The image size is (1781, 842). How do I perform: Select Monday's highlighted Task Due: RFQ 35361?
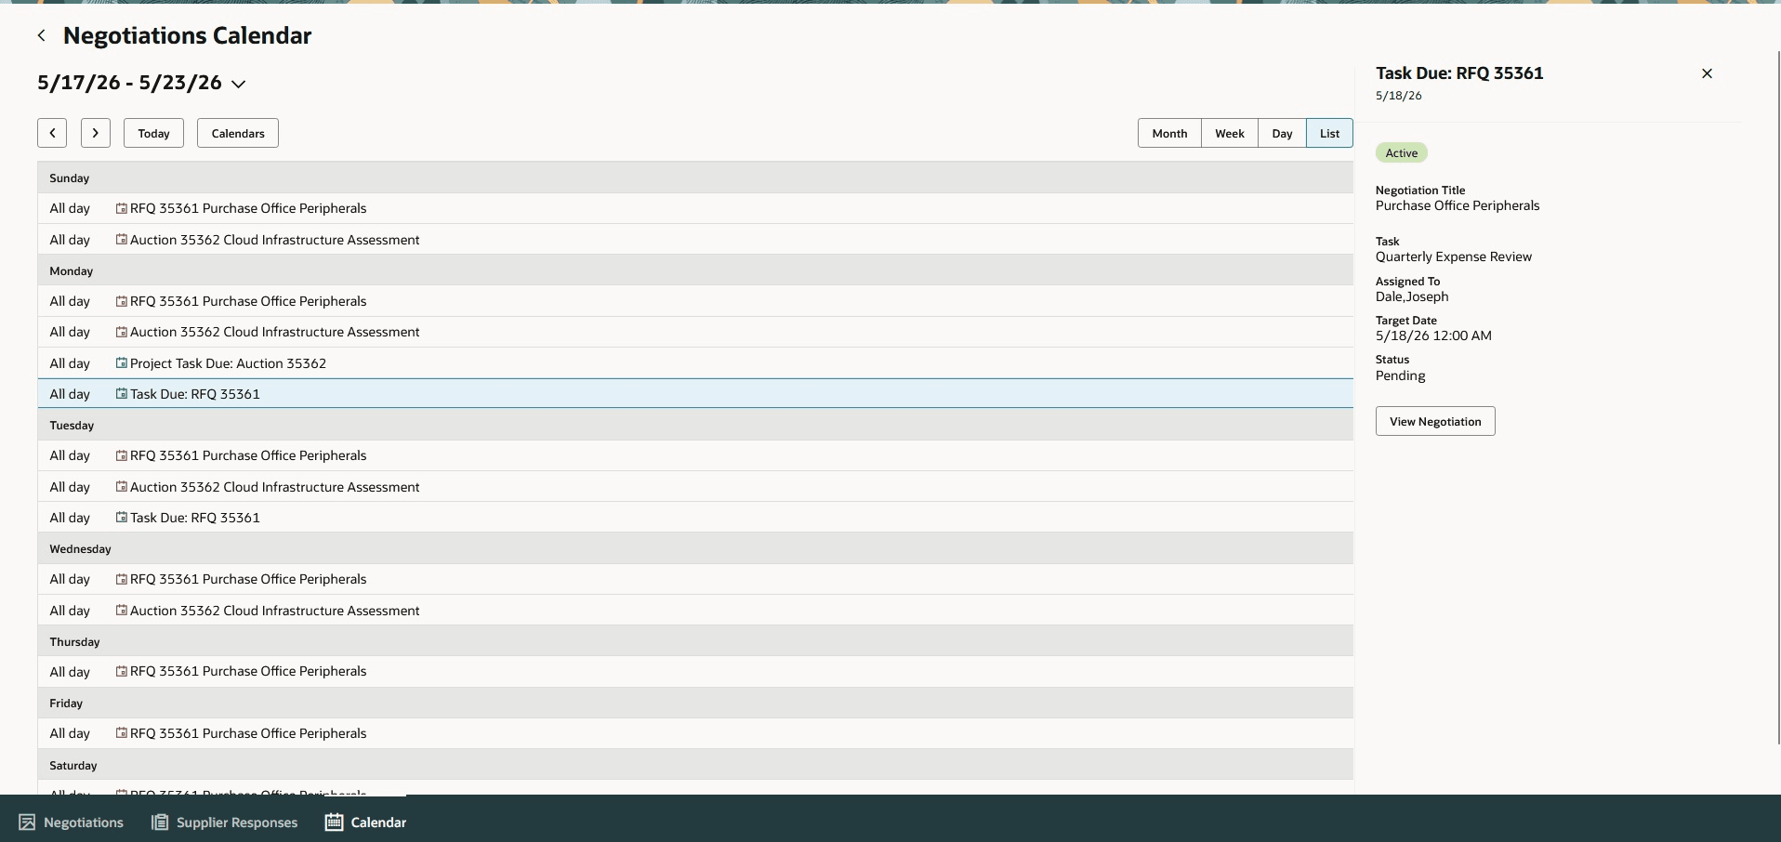(695, 394)
